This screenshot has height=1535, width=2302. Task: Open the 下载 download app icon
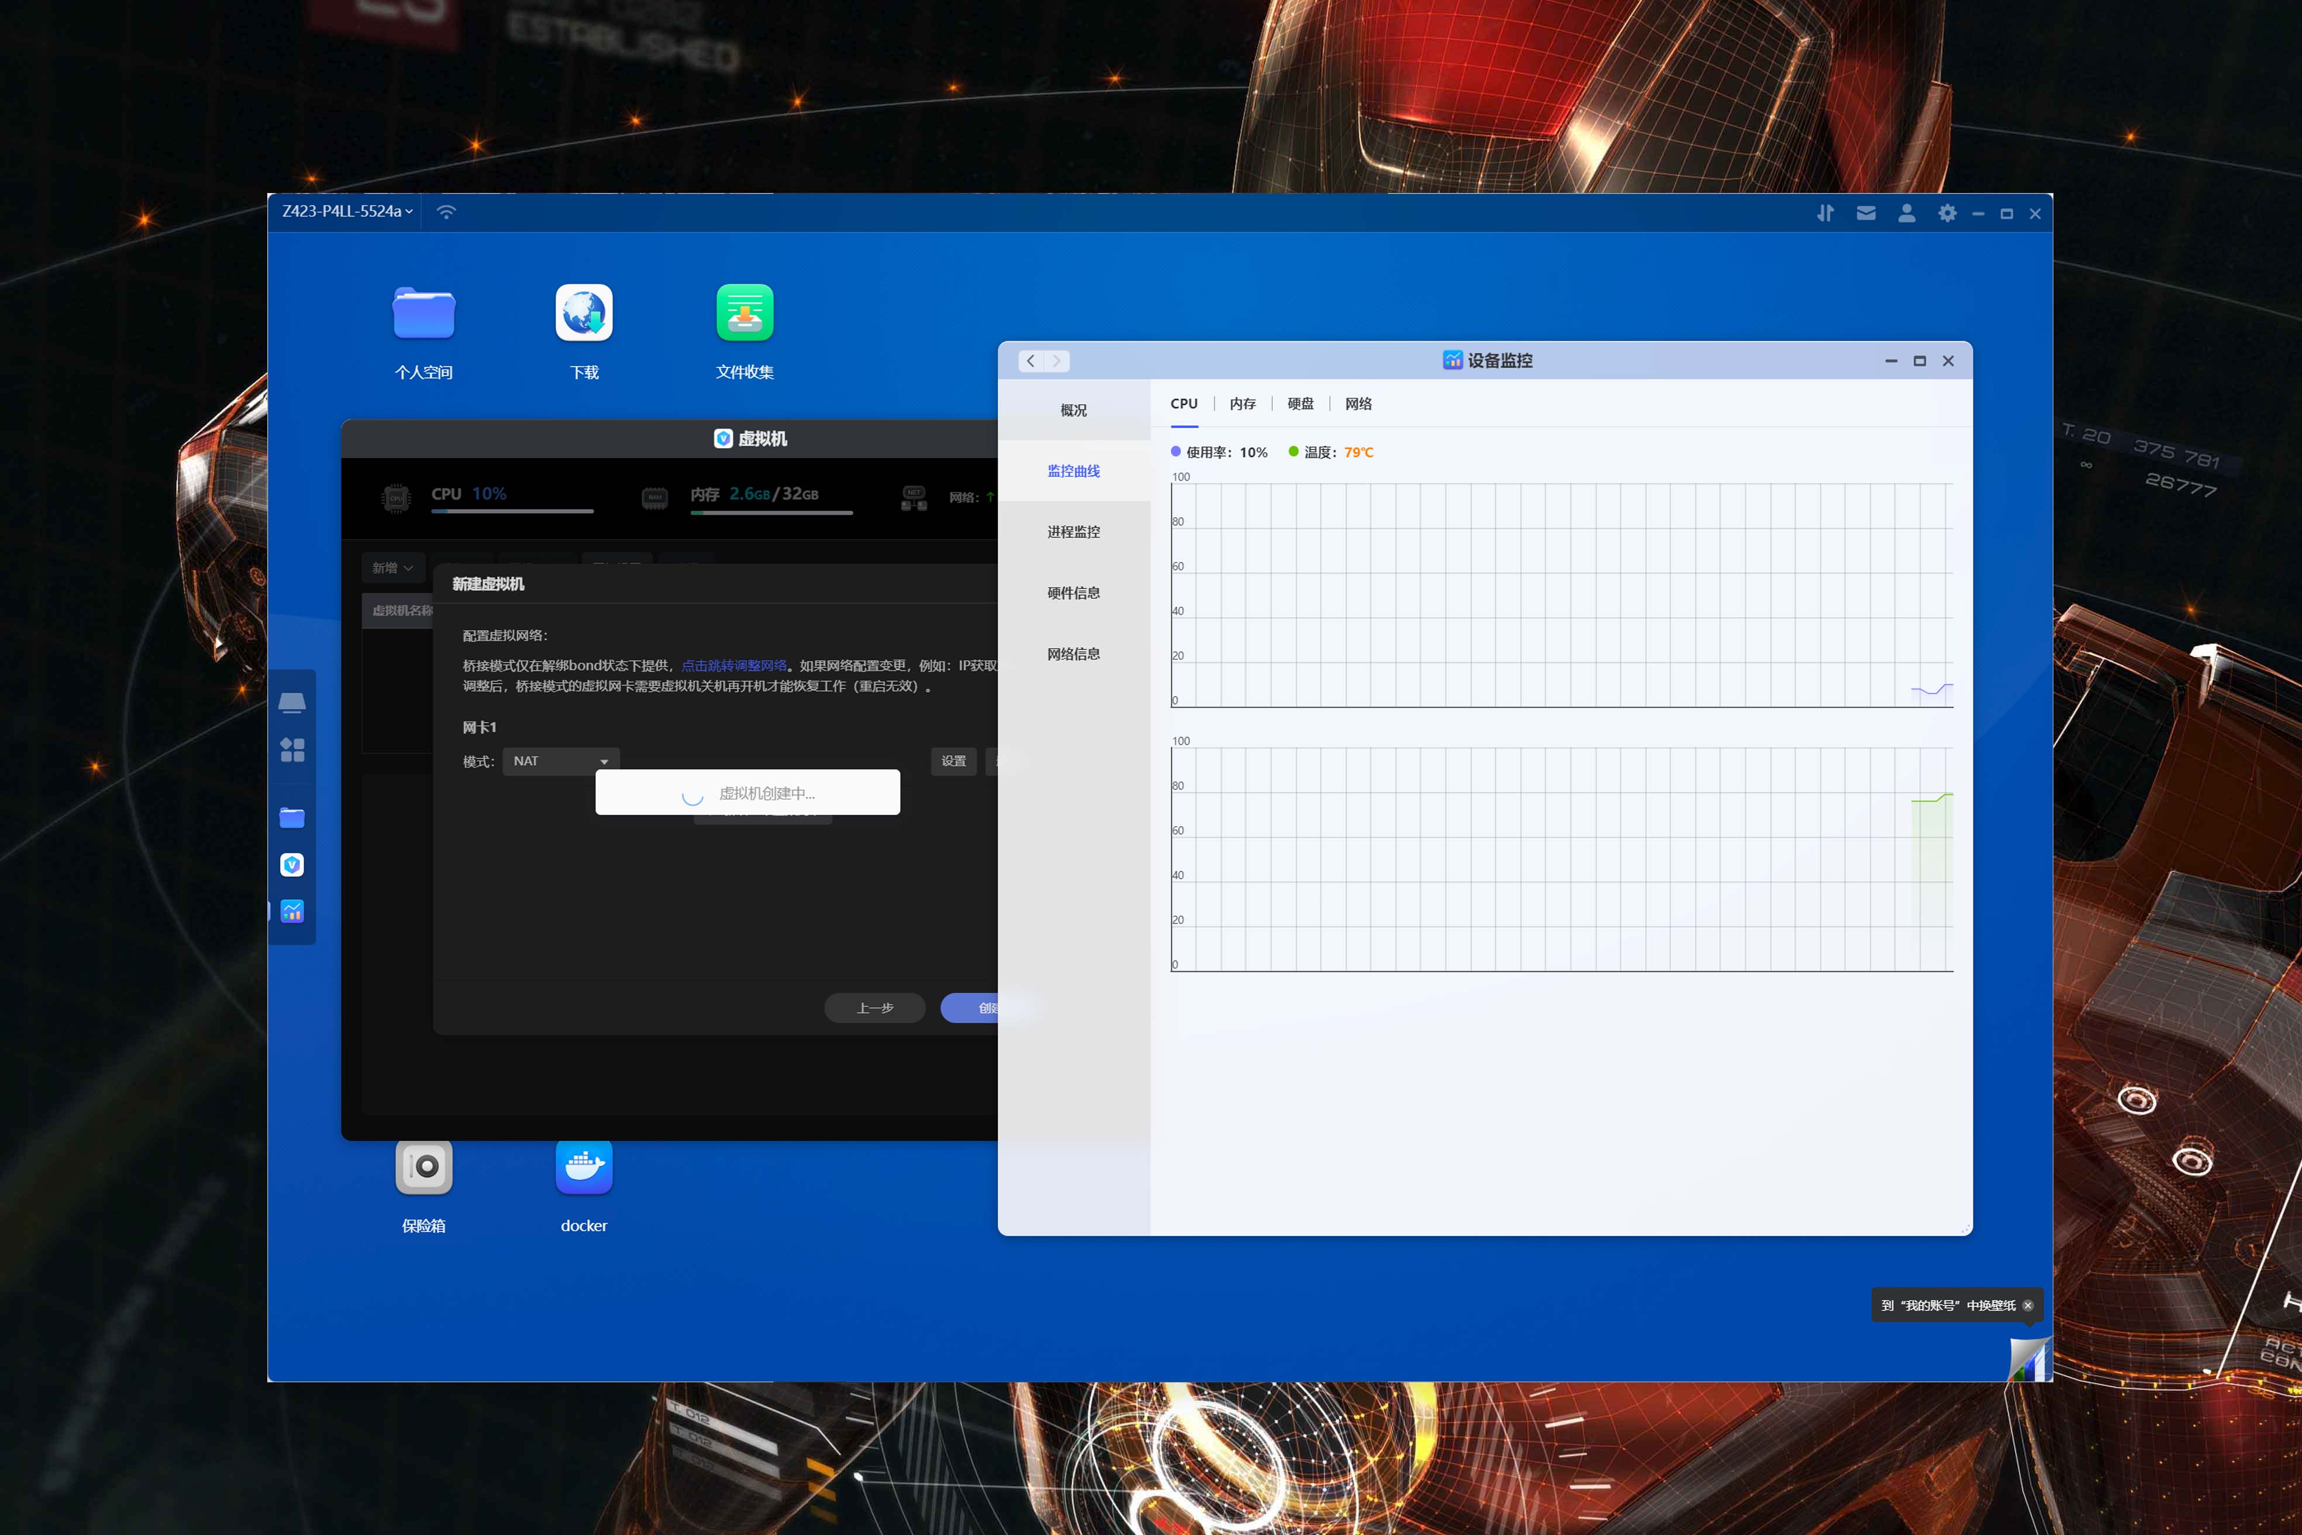pos(584,314)
